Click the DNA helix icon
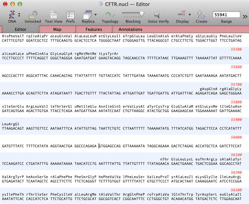The image size is (249, 204). (11, 15)
